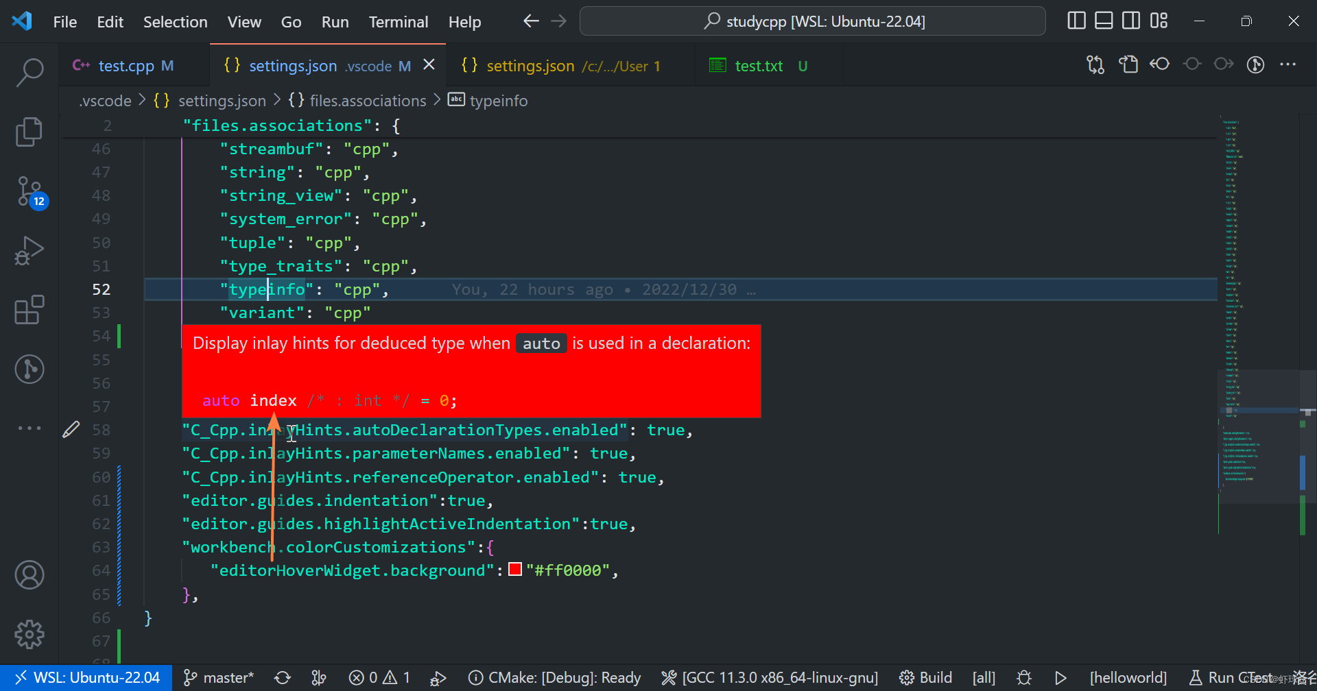
Task: Click the edit pencil icon beside line 58
Action: [x=71, y=430]
